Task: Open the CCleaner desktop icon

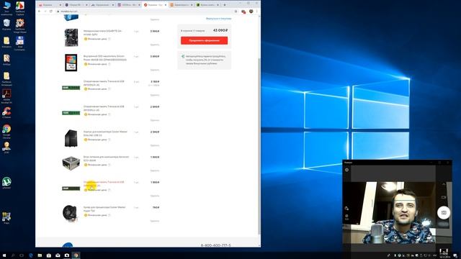Action: (6, 112)
